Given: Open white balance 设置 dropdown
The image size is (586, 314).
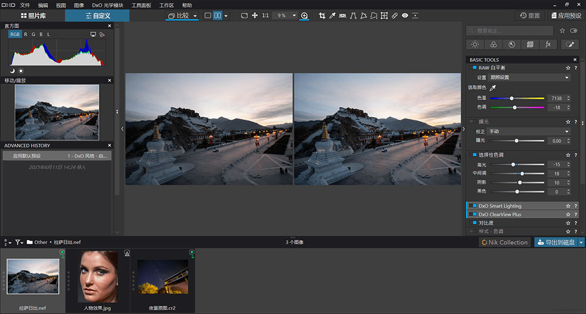Looking at the screenshot, I should (529, 77).
